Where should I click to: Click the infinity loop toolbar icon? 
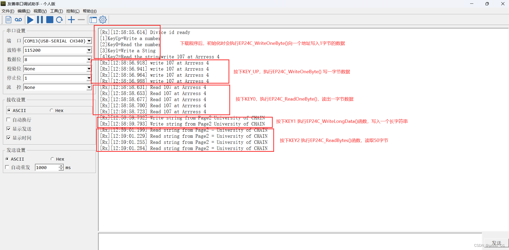click(18, 20)
